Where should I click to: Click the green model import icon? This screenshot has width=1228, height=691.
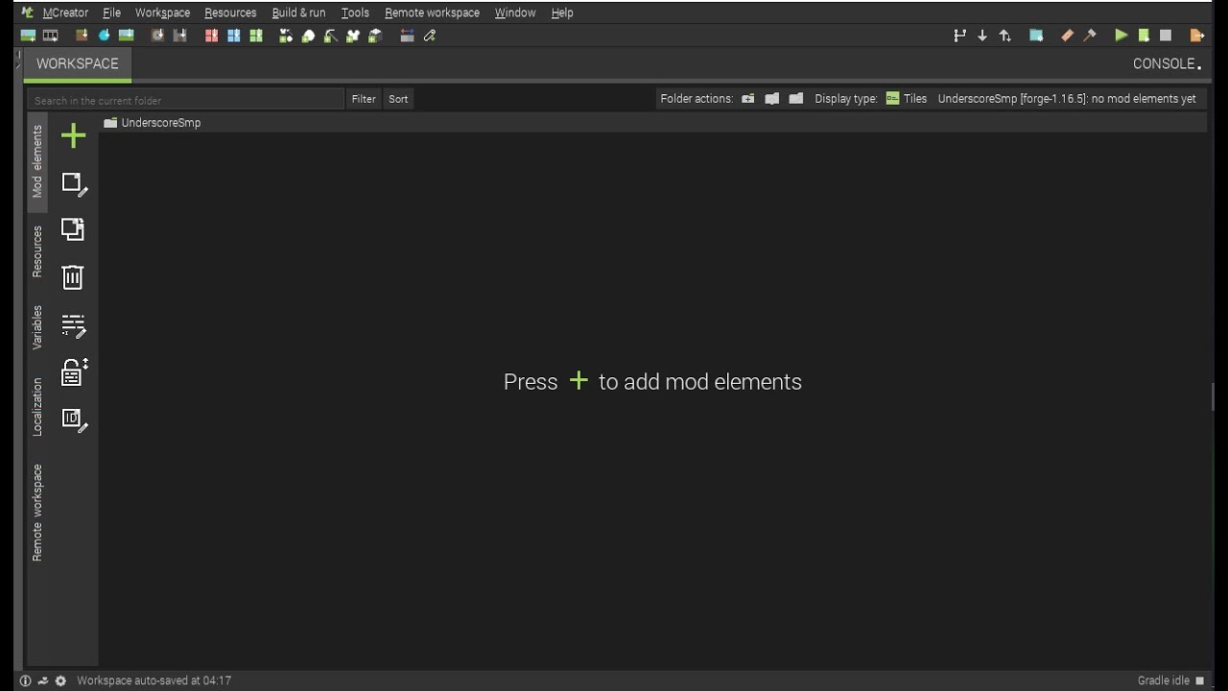tap(256, 36)
